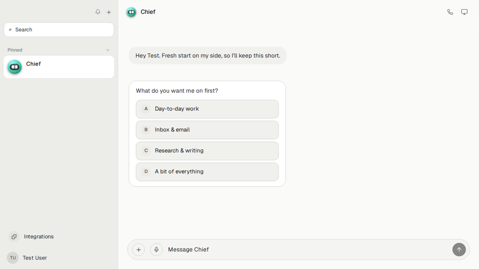Click the Message Chief input box
The width and height of the screenshot is (479, 269).
coord(307,250)
